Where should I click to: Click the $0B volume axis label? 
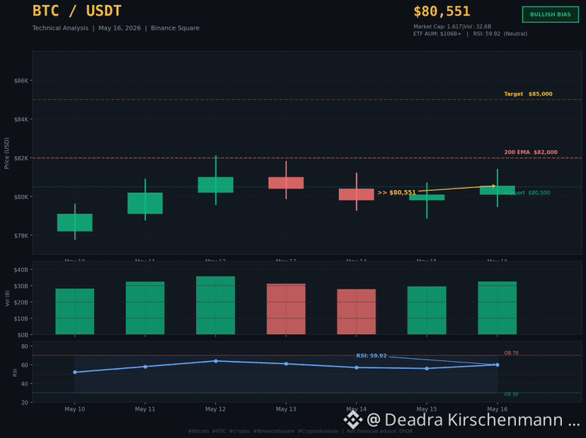coord(23,335)
